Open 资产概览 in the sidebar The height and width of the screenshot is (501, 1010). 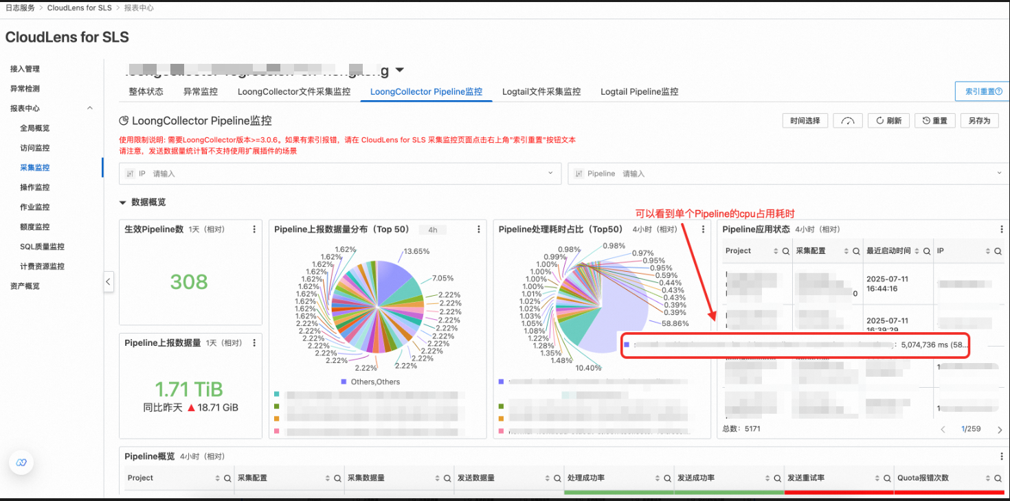pos(25,286)
